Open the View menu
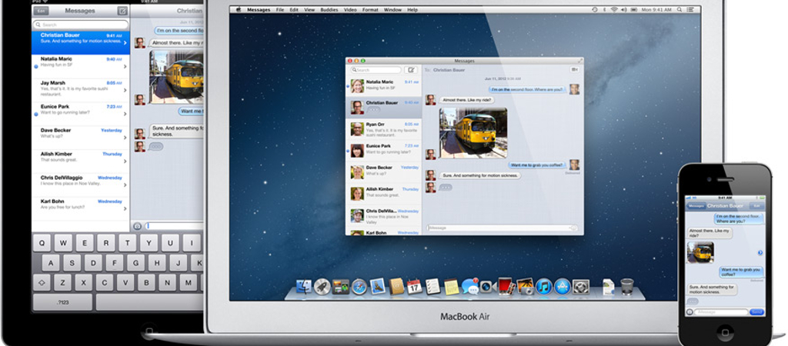Screen dimensions: 788x346 coord(309,9)
